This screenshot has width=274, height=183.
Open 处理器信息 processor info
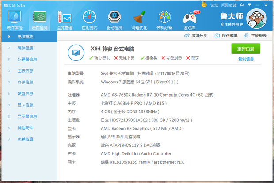(29, 60)
